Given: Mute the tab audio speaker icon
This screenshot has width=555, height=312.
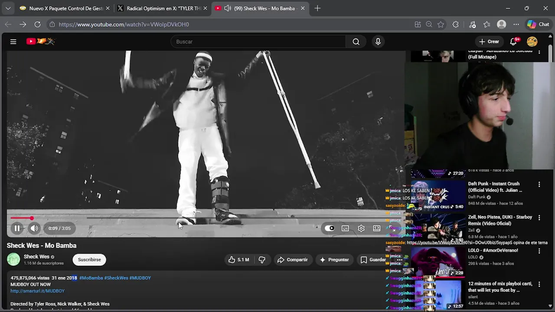Looking at the screenshot, I should pyautogui.click(x=227, y=8).
